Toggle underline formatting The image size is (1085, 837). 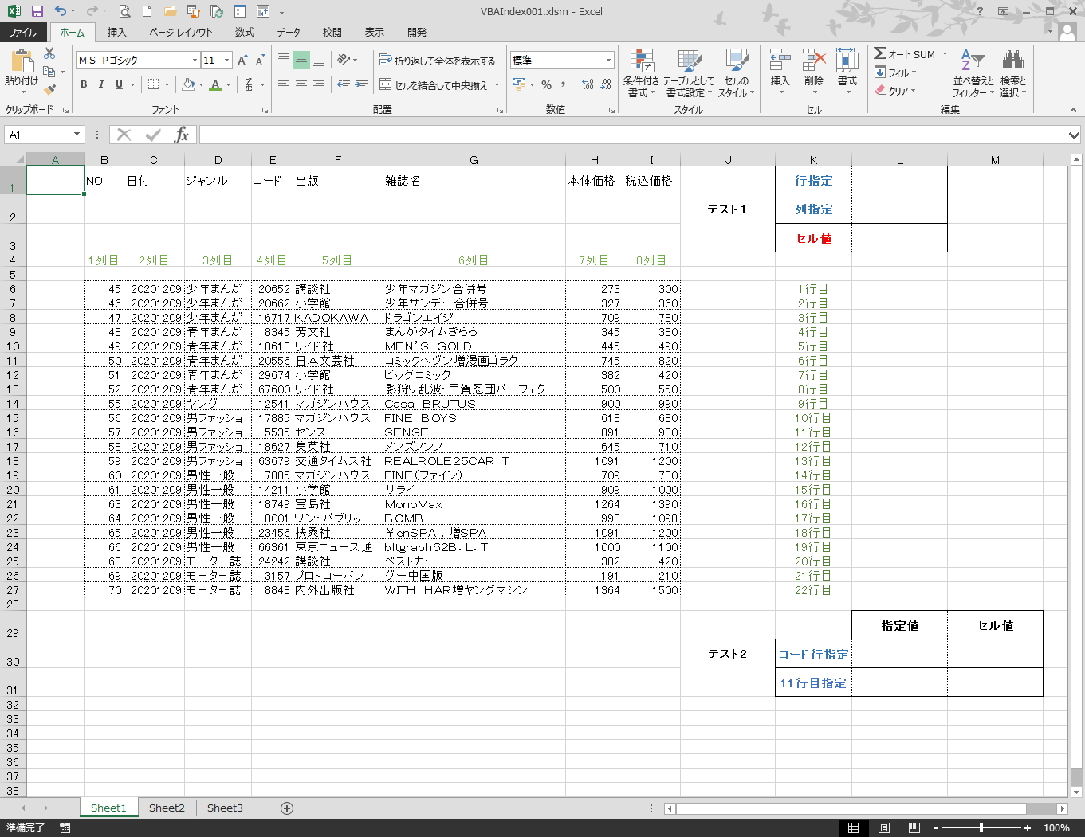tap(119, 84)
